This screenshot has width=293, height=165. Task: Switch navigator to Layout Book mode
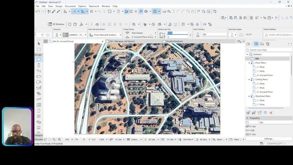tap(262, 44)
